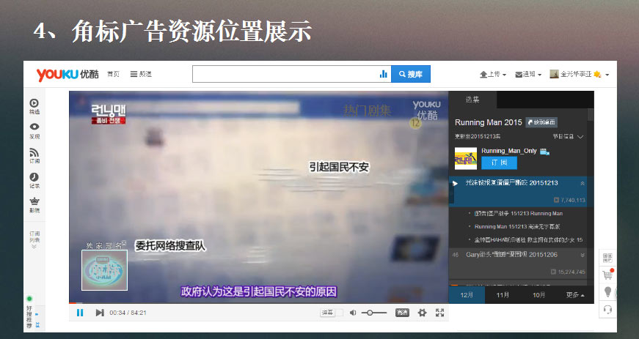Viewport: 639px width, 339px height.
Task: Expand the 上传 upload dropdown
Action: pyautogui.click(x=493, y=74)
